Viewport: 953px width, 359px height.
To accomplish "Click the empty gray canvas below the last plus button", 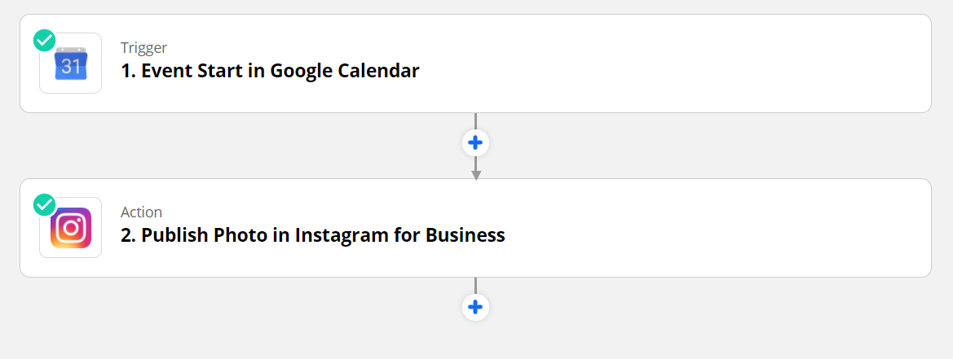I will coord(475,342).
